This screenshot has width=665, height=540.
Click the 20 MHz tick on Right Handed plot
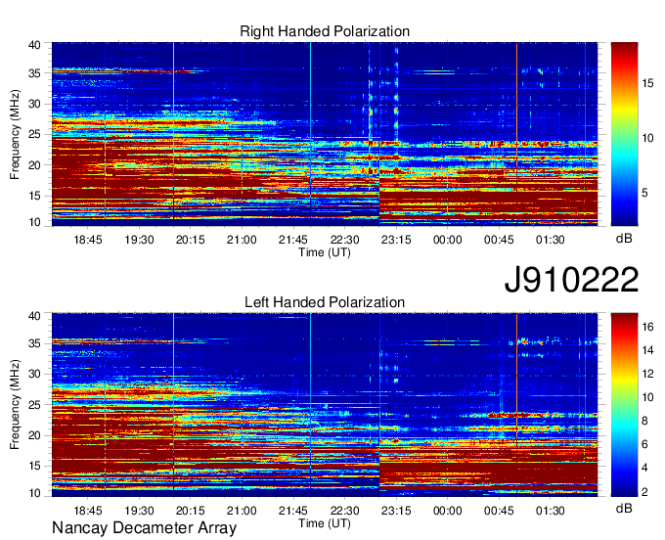point(34,165)
